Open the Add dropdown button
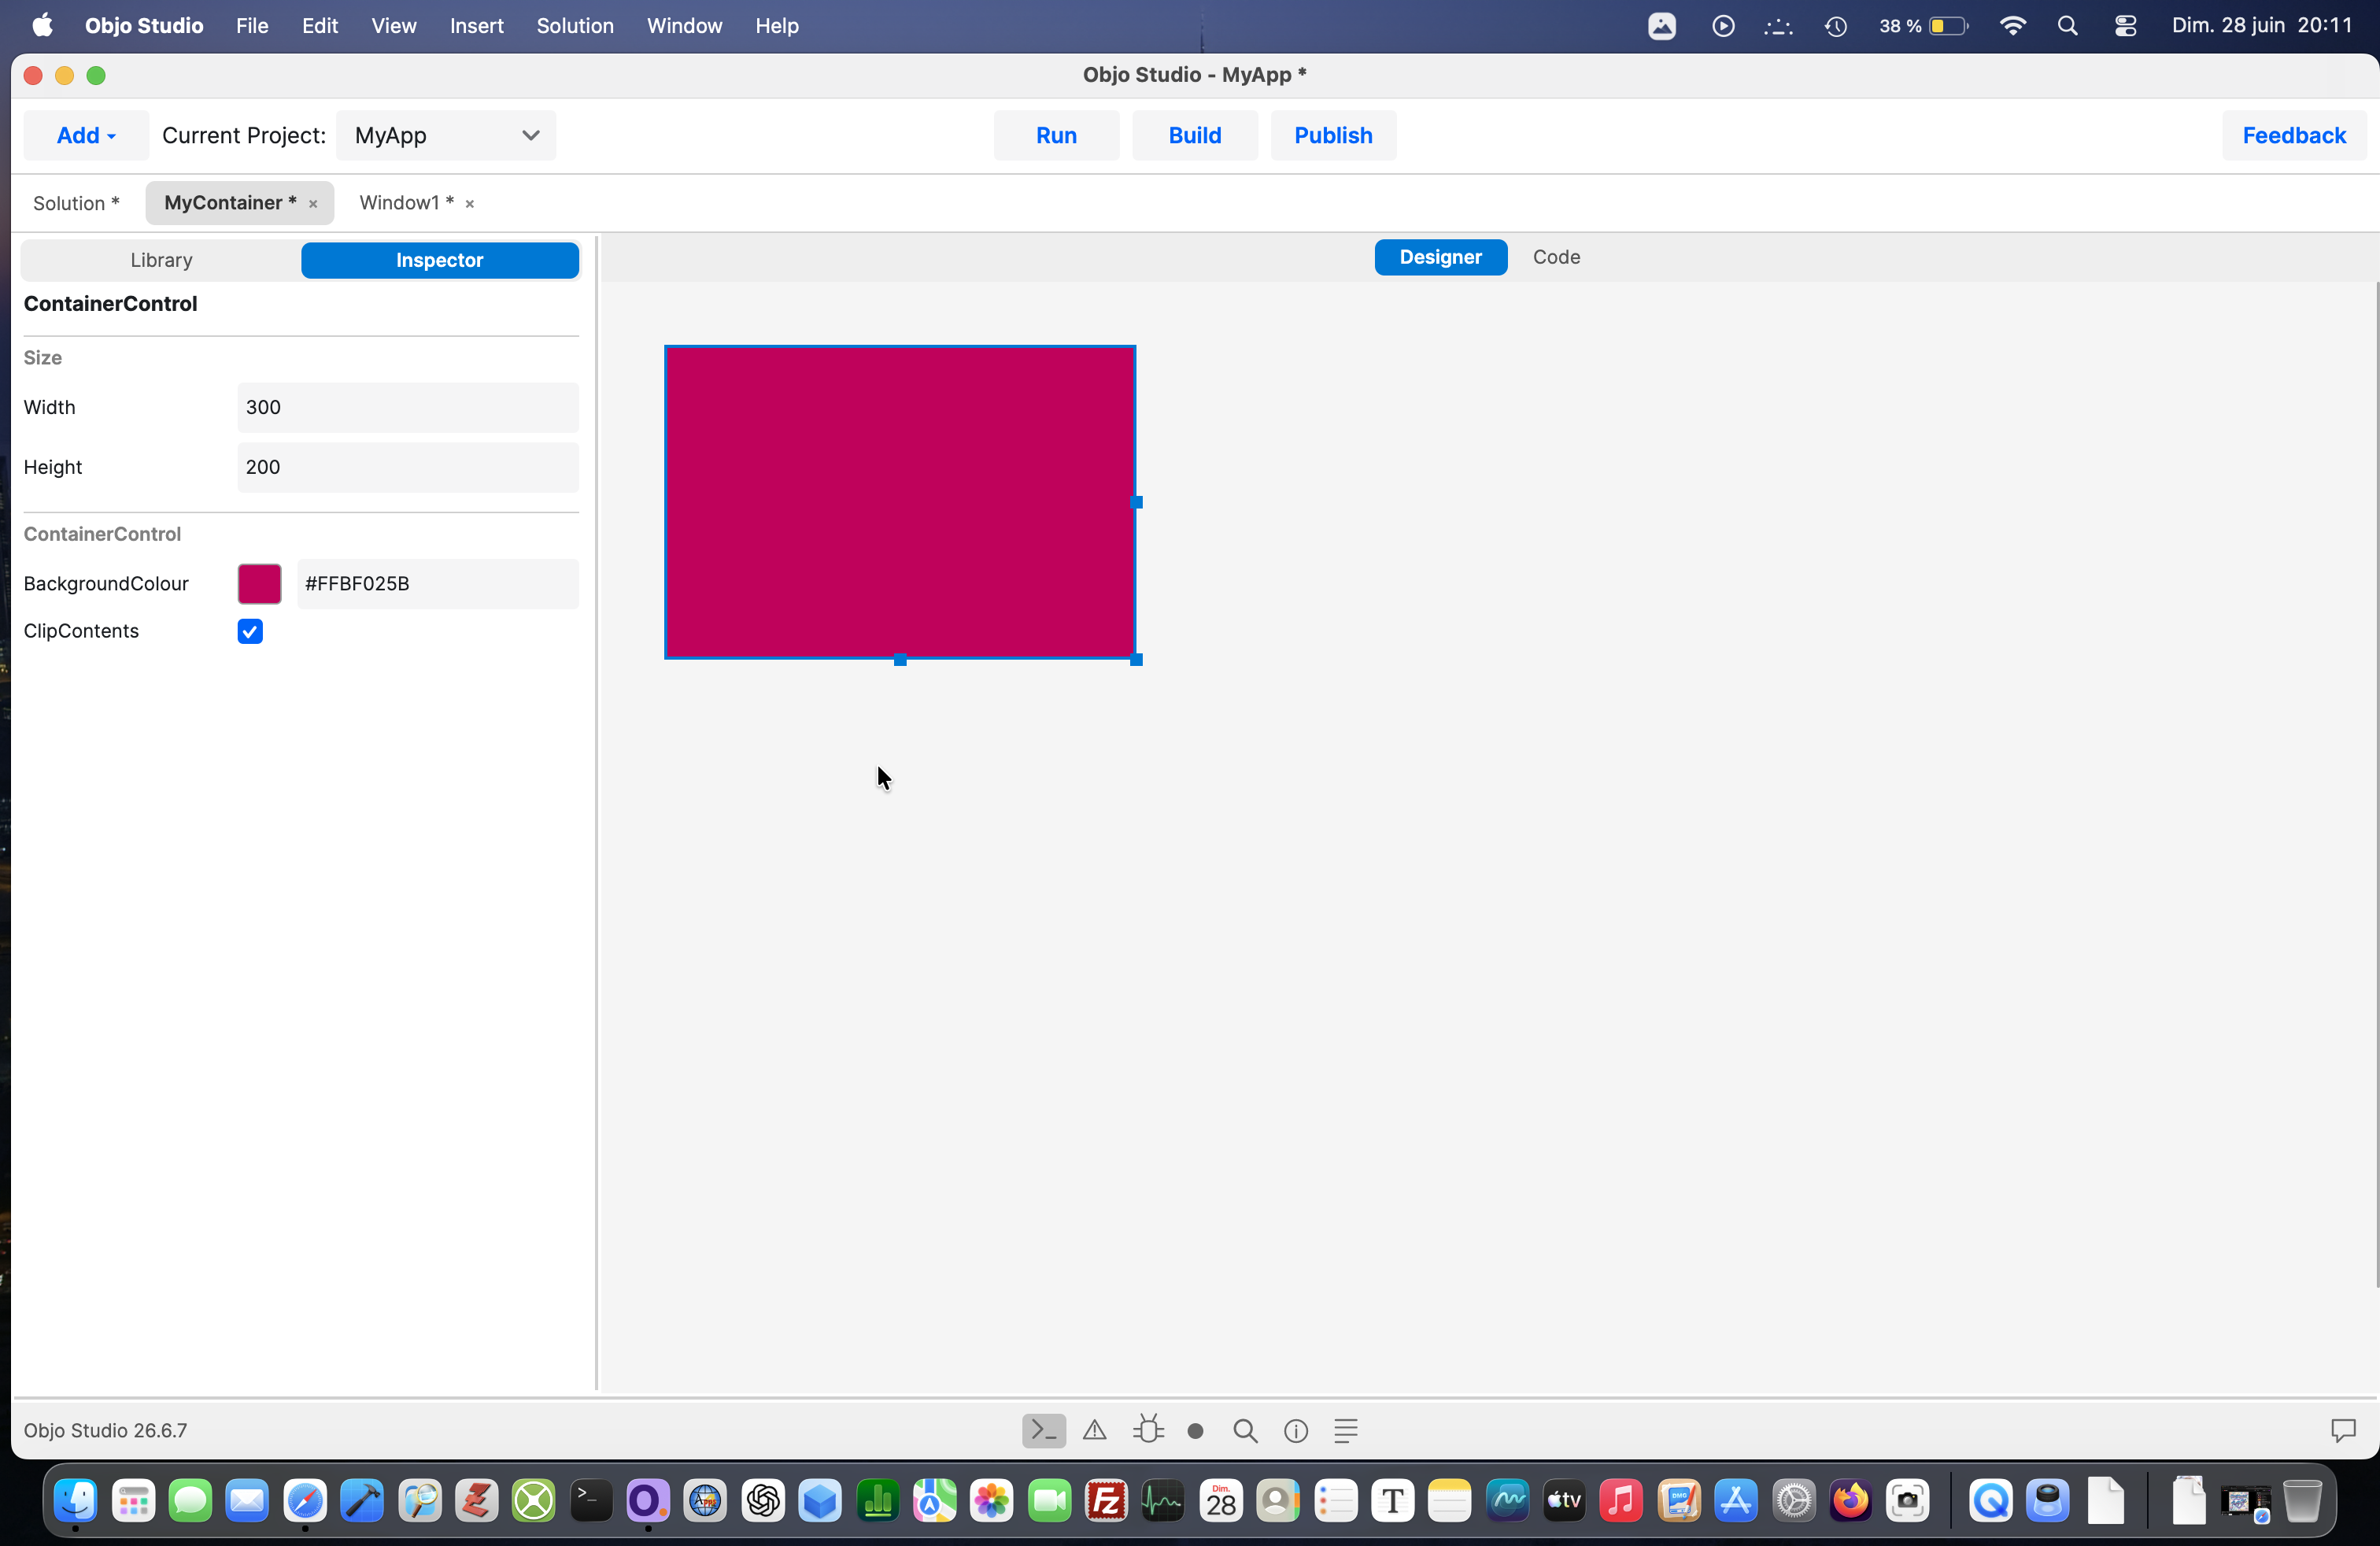Screen dimensions: 2380x1546 [86, 135]
